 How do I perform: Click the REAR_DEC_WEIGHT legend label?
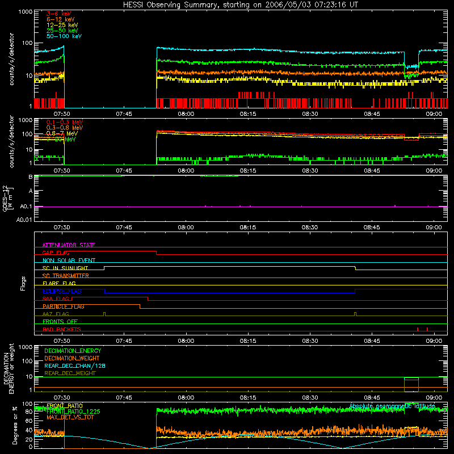coord(70,373)
